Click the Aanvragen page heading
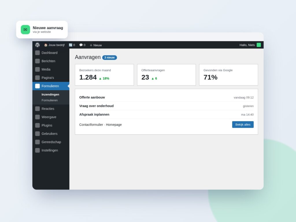296x222 pixels. 88,57
